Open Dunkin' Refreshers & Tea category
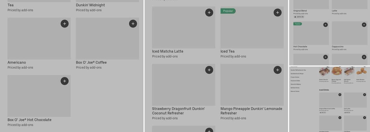The width and height of the screenshot is (370, 132). 298,70
